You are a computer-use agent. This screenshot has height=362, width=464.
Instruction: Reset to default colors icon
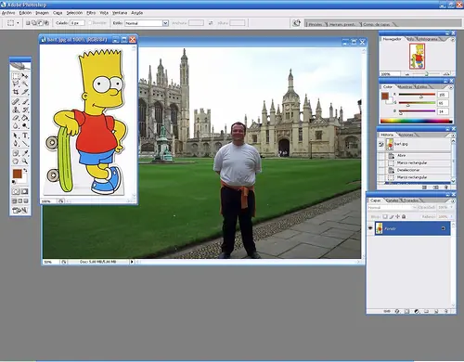[x=14, y=182]
